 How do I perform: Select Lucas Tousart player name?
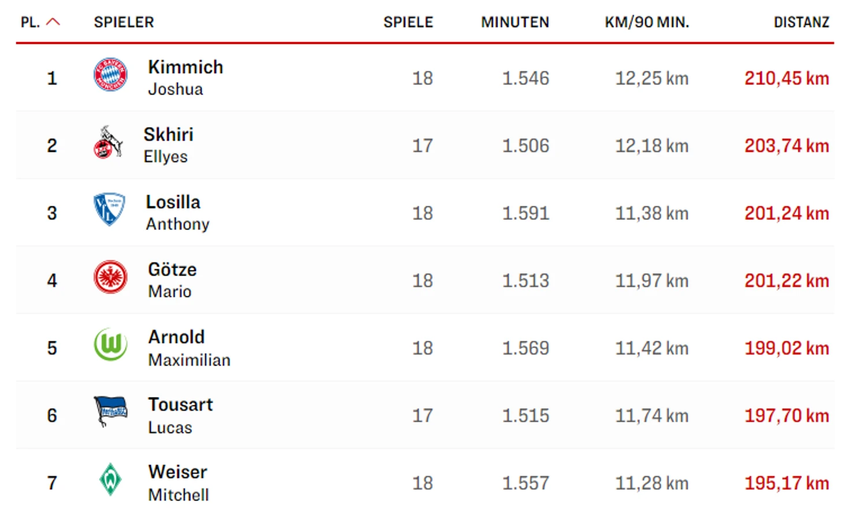coord(180,415)
